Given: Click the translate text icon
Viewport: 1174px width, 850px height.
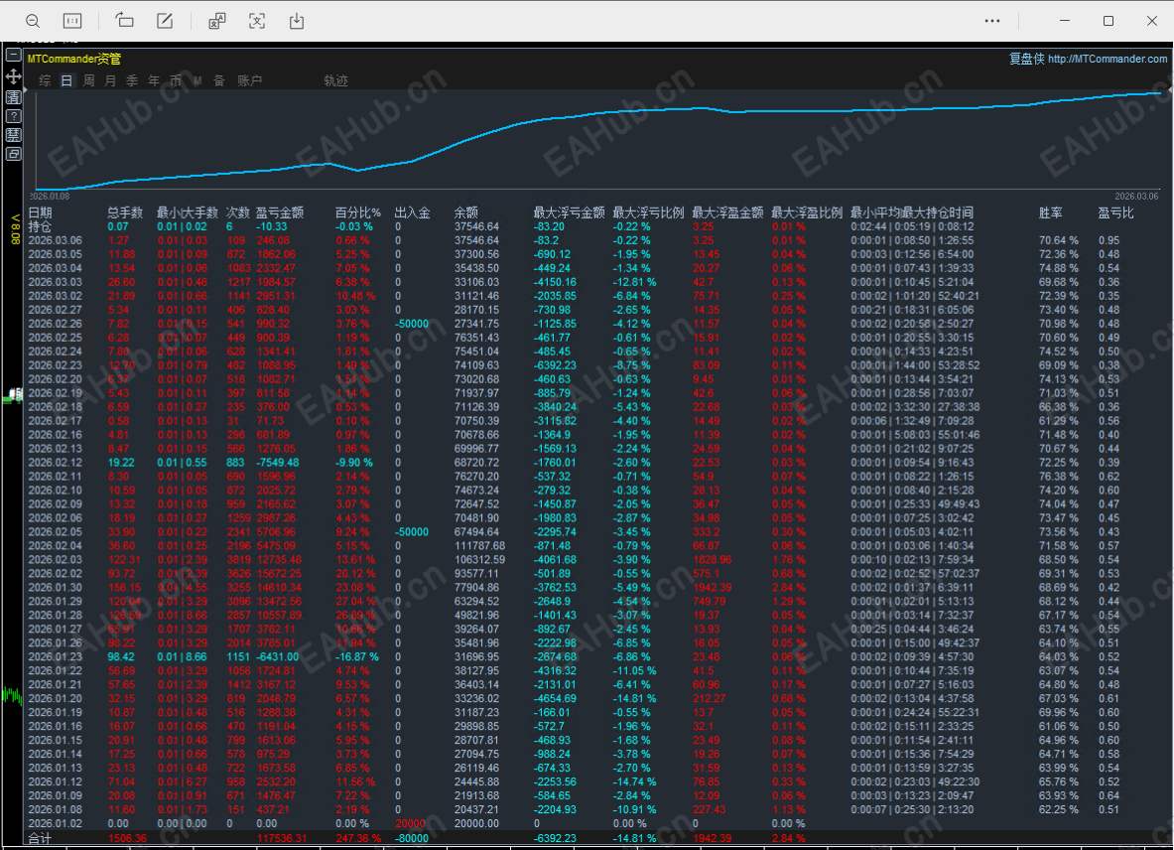Looking at the screenshot, I should [216, 21].
